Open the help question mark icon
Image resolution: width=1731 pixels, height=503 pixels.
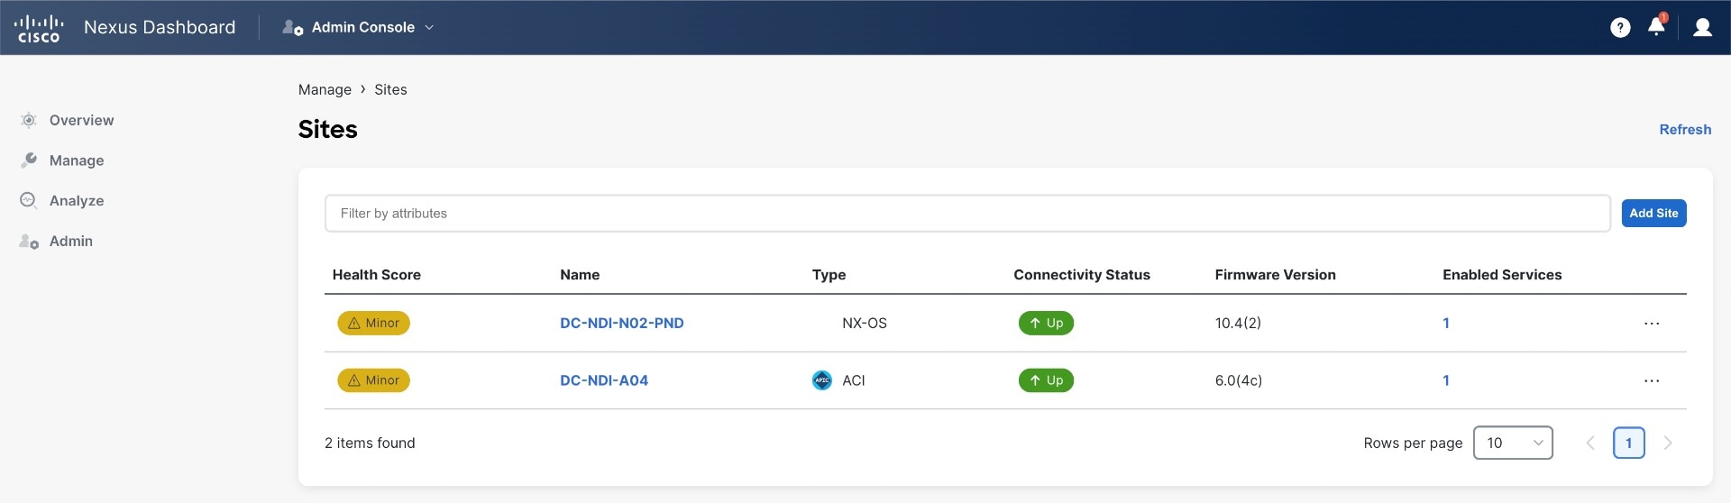(1620, 28)
